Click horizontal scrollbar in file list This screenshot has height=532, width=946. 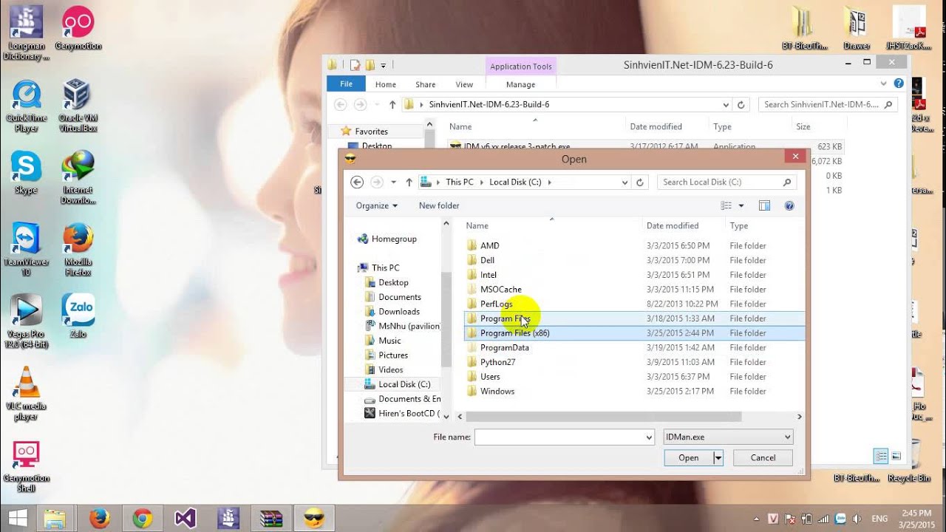pyautogui.click(x=602, y=417)
